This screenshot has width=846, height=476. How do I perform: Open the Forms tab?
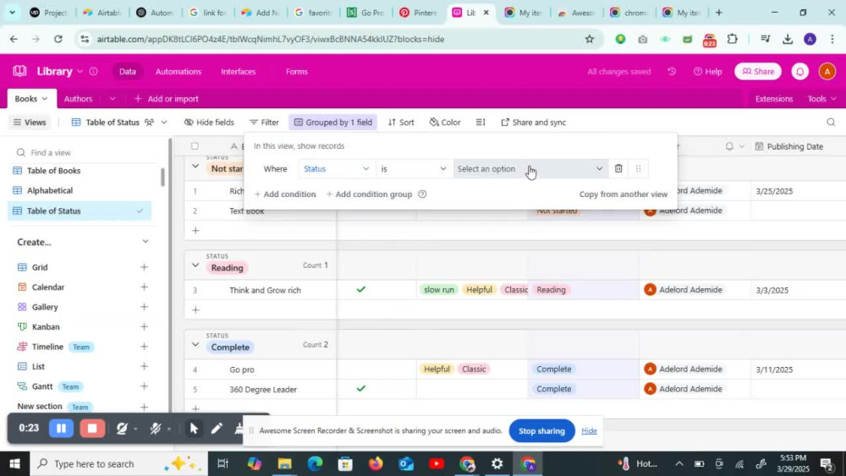[x=297, y=71]
